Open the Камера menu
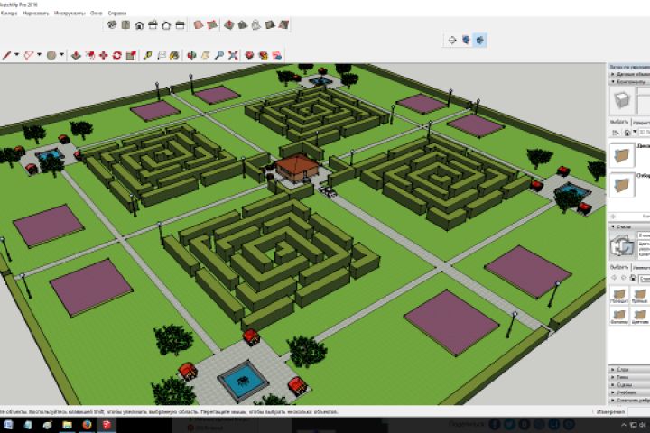This screenshot has height=433, width=650. (9, 14)
